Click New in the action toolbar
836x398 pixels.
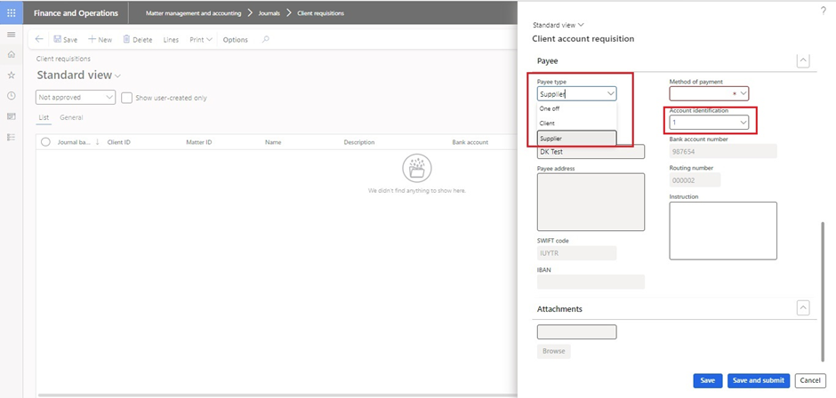point(100,39)
